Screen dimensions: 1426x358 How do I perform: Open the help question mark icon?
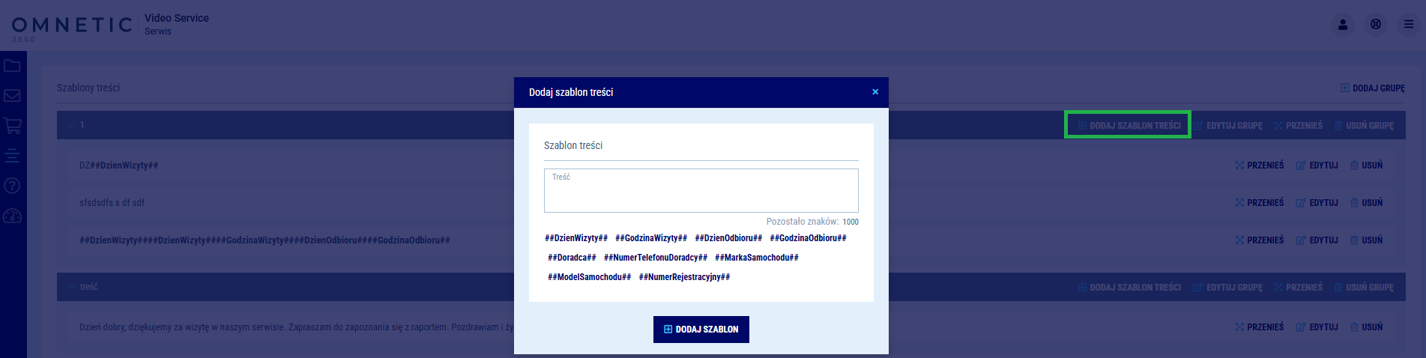[12, 186]
